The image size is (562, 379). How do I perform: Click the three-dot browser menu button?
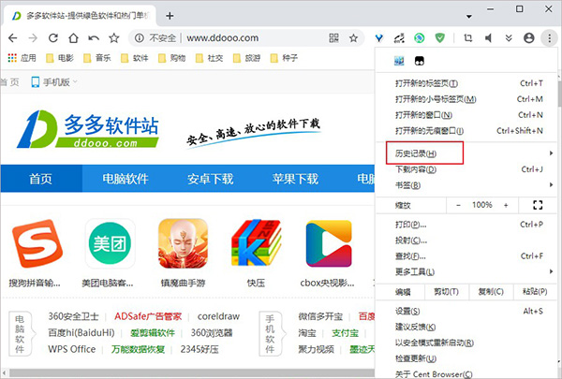549,38
